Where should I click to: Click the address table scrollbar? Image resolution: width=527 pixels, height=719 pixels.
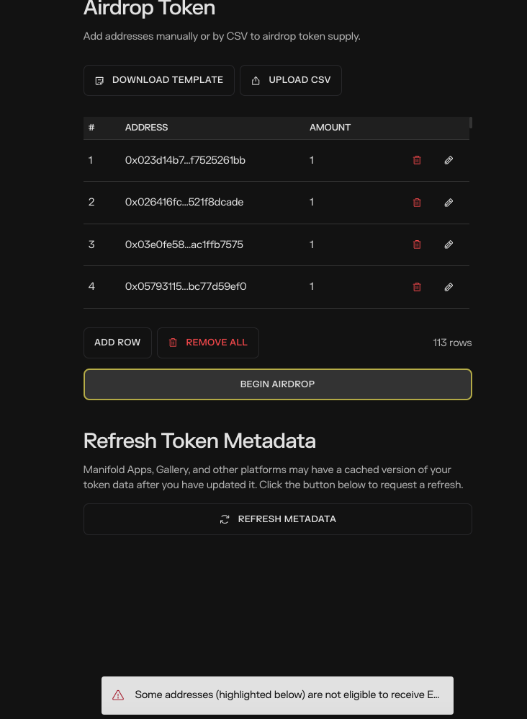click(471, 123)
